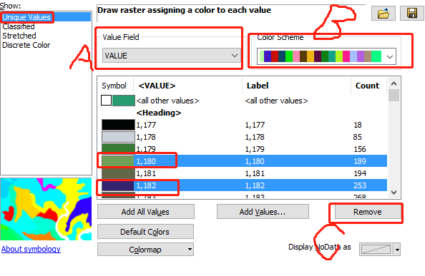Viewport: 425px width, 276px height.
Task: Click count cell 156
Action: coord(360,149)
